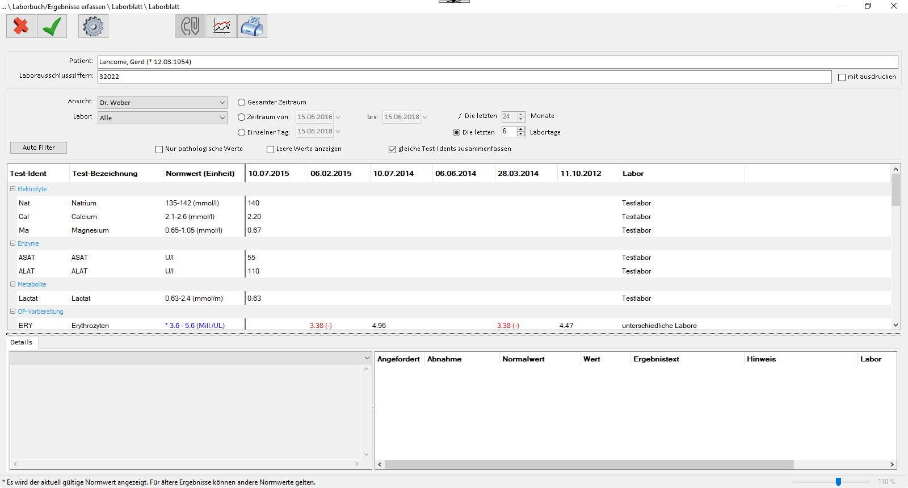Select the Natrium row value 140
The image size is (908, 488).
click(x=254, y=203)
